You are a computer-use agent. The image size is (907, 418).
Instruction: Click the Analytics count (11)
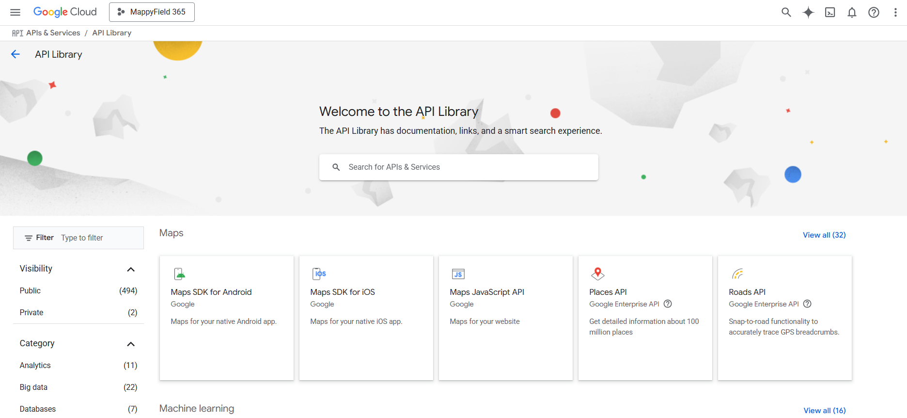[x=130, y=365]
